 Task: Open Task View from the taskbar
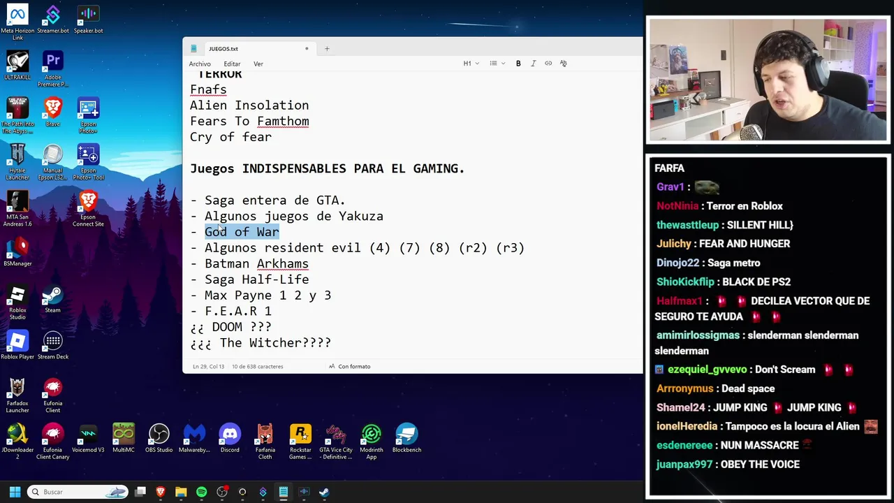(x=140, y=492)
